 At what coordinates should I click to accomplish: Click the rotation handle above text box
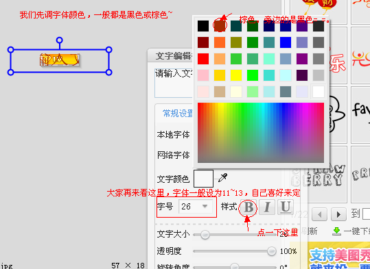60,40
